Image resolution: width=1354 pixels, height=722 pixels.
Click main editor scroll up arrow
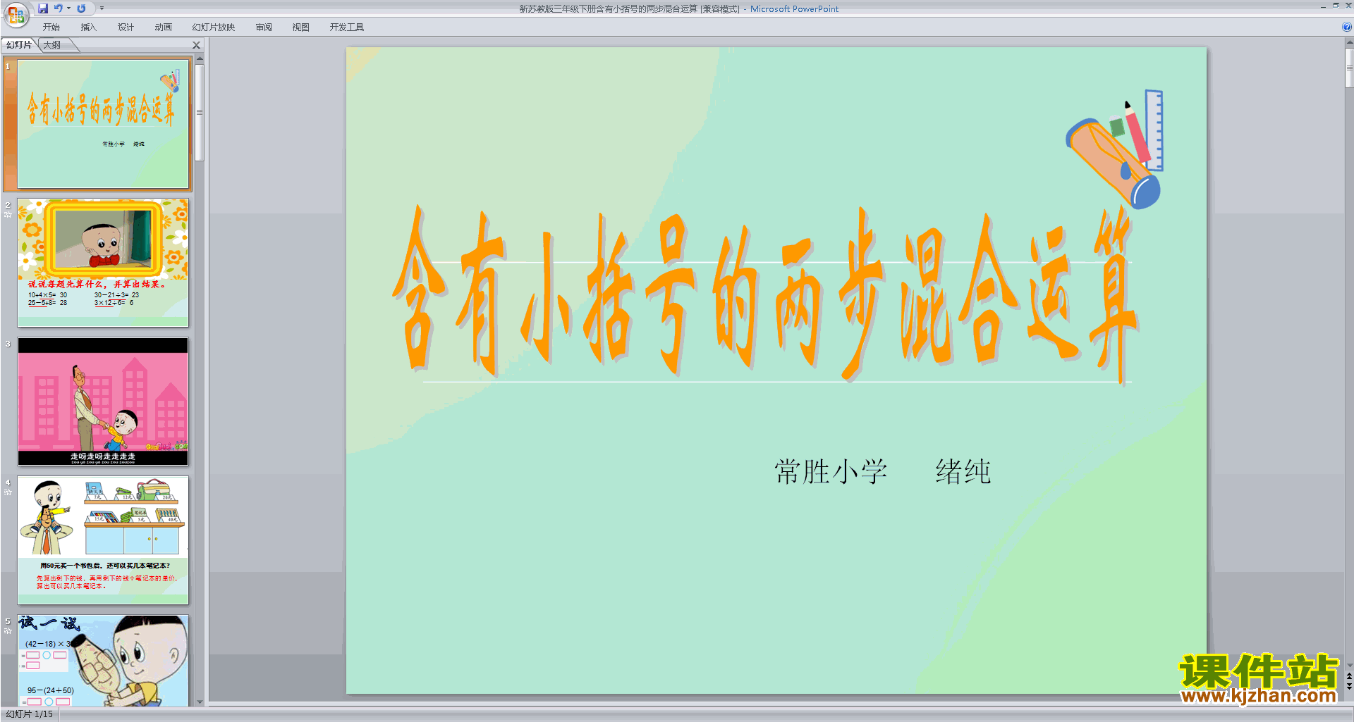pyautogui.click(x=1349, y=42)
